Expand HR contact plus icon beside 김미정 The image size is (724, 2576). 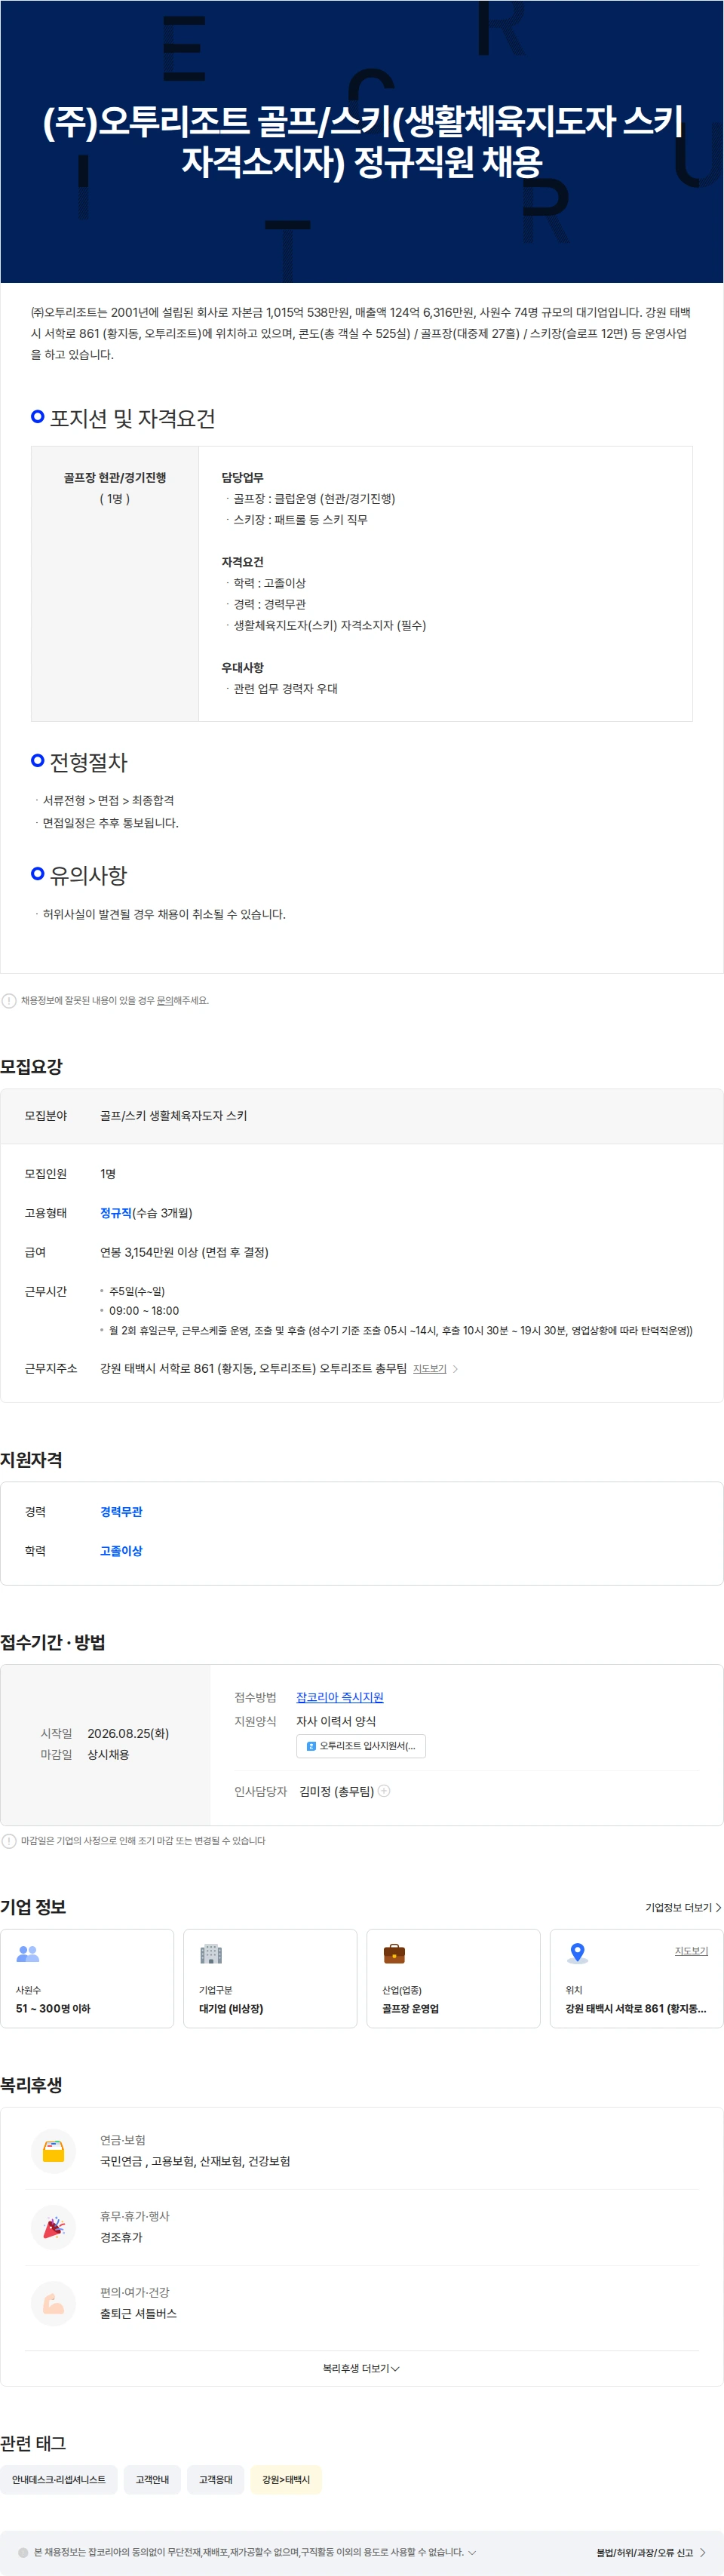[x=384, y=1791]
